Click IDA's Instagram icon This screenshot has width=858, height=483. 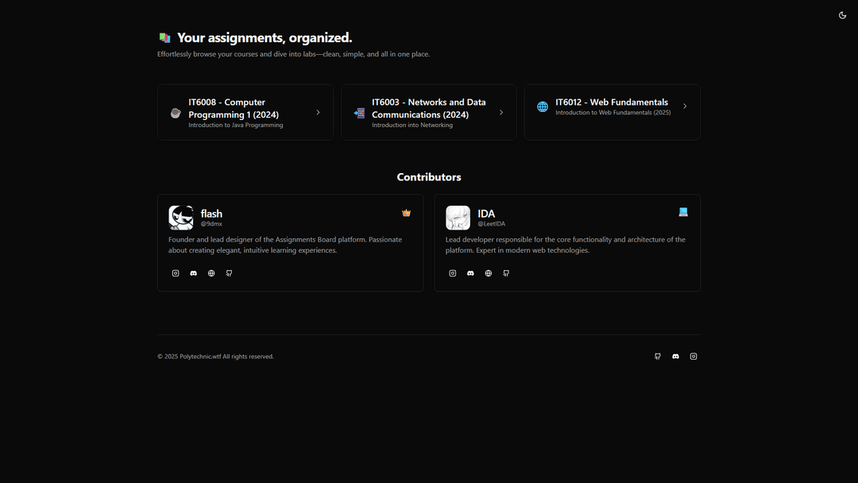click(452, 272)
